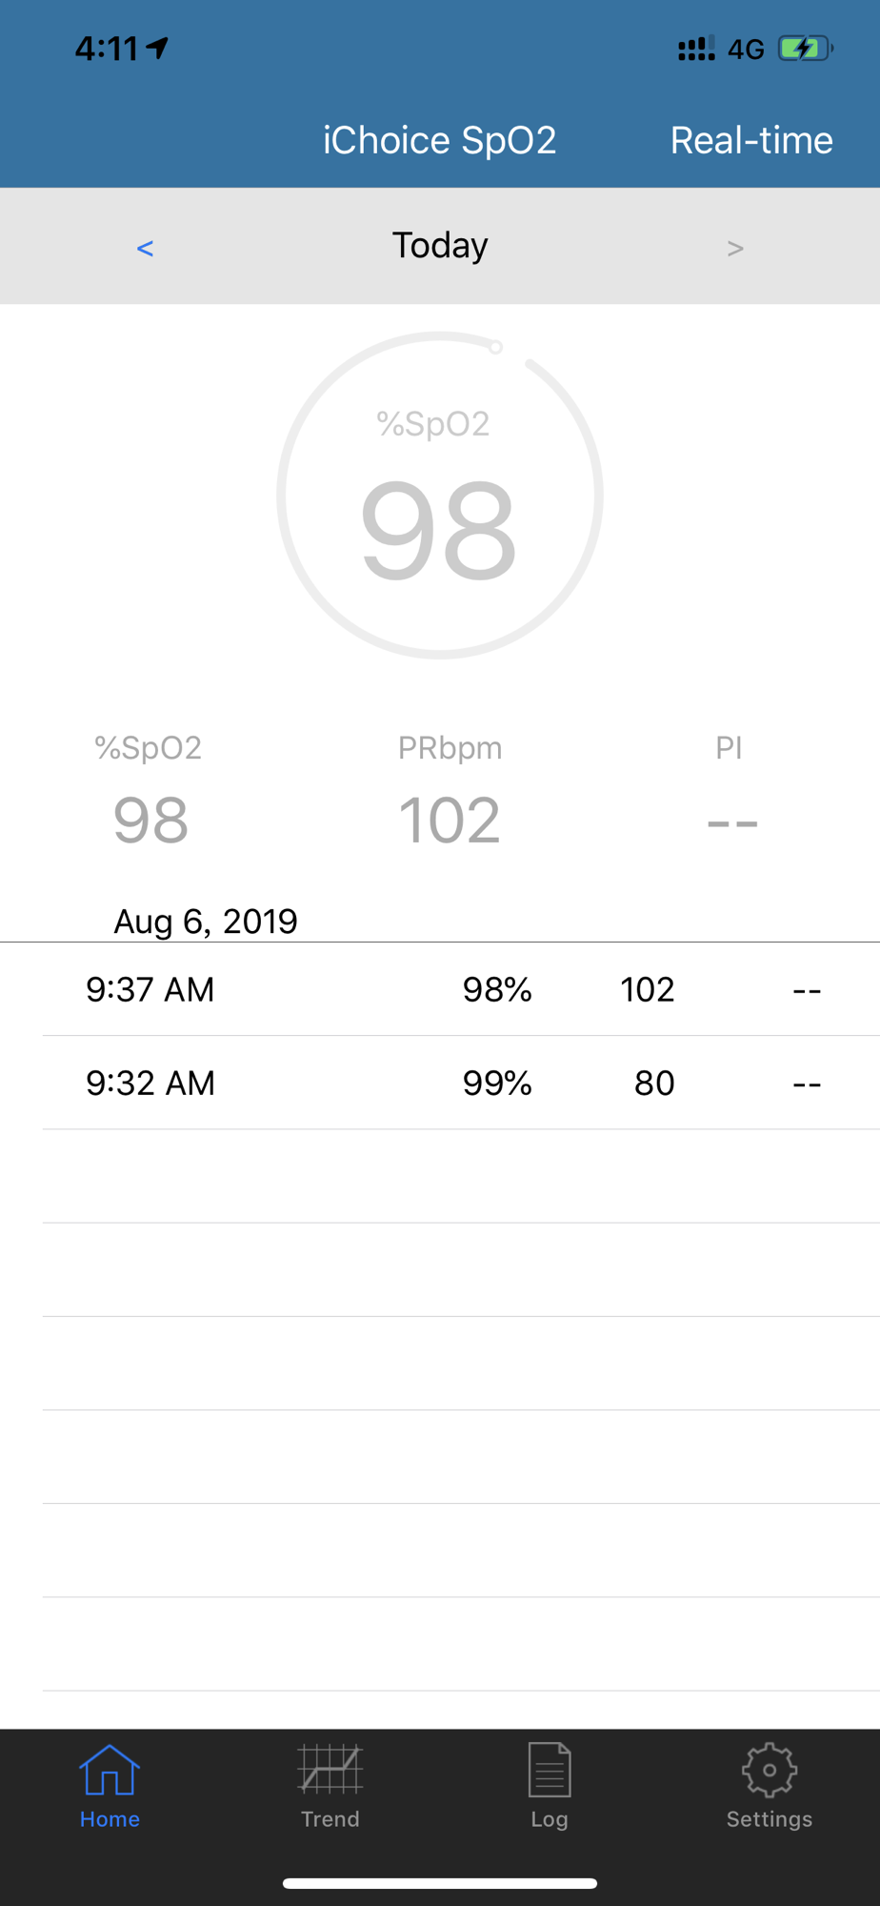The image size is (880, 1906).
Task: Tap the Aug 6, 2019 date header
Action: click(x=206, y=921)
